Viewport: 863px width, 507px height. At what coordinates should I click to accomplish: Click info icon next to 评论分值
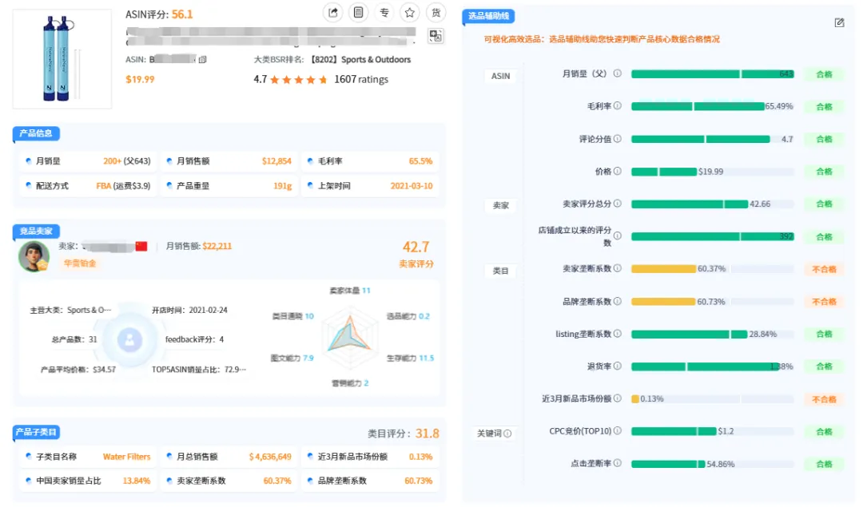(x=618, y=139)
